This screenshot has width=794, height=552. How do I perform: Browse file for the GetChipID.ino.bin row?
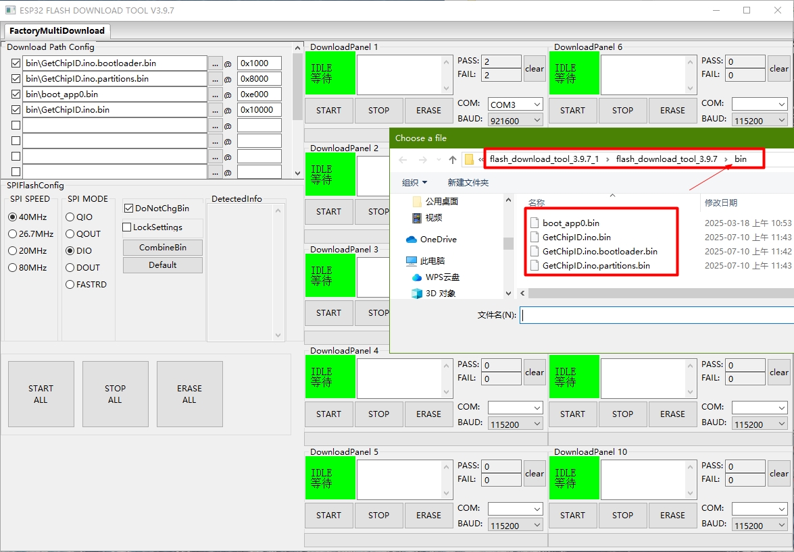click(x=215, y=110)
